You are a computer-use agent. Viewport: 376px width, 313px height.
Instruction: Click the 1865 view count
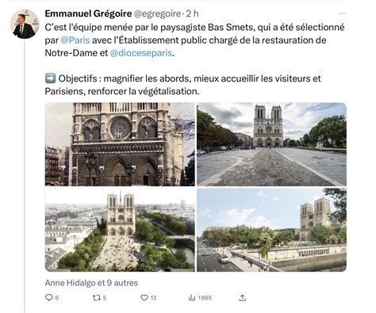coord(205,298)
